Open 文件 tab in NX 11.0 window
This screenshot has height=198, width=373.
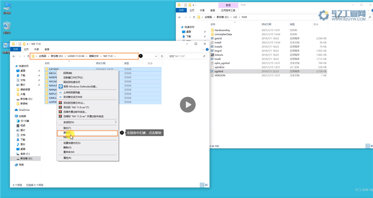[16, 50]
